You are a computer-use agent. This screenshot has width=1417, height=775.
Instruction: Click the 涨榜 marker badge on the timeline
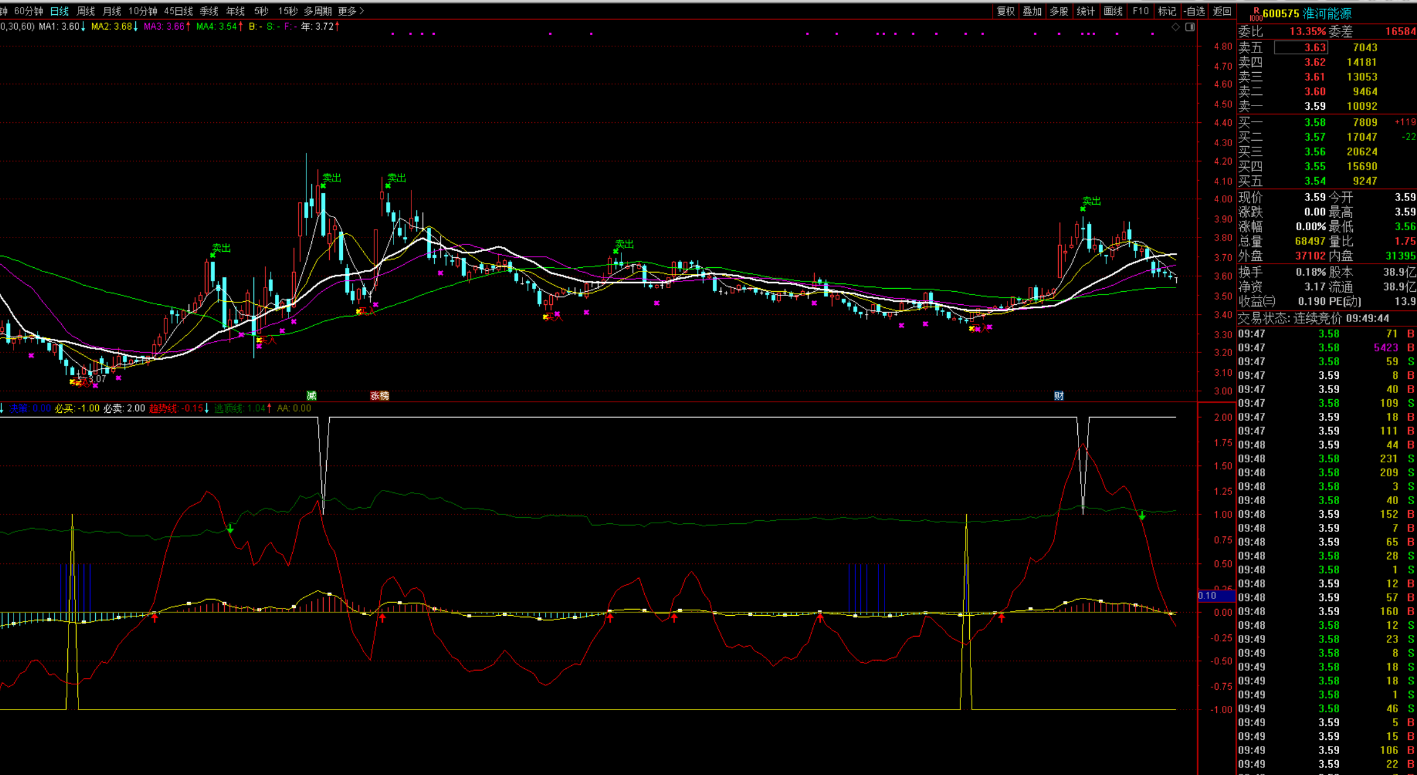(379, 396)
